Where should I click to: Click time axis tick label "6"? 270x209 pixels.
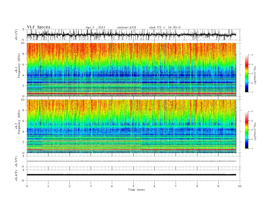154,186
